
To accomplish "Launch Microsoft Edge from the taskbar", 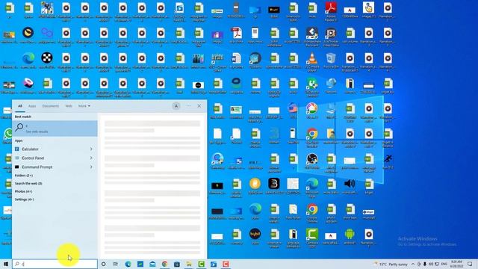I will coord(128,264).
